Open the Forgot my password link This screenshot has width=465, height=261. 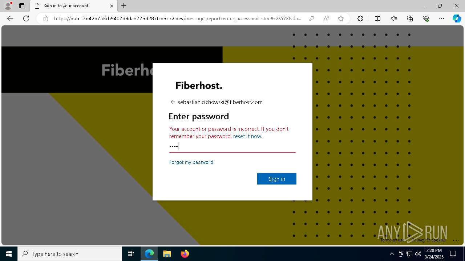click(x=191, y=162)
